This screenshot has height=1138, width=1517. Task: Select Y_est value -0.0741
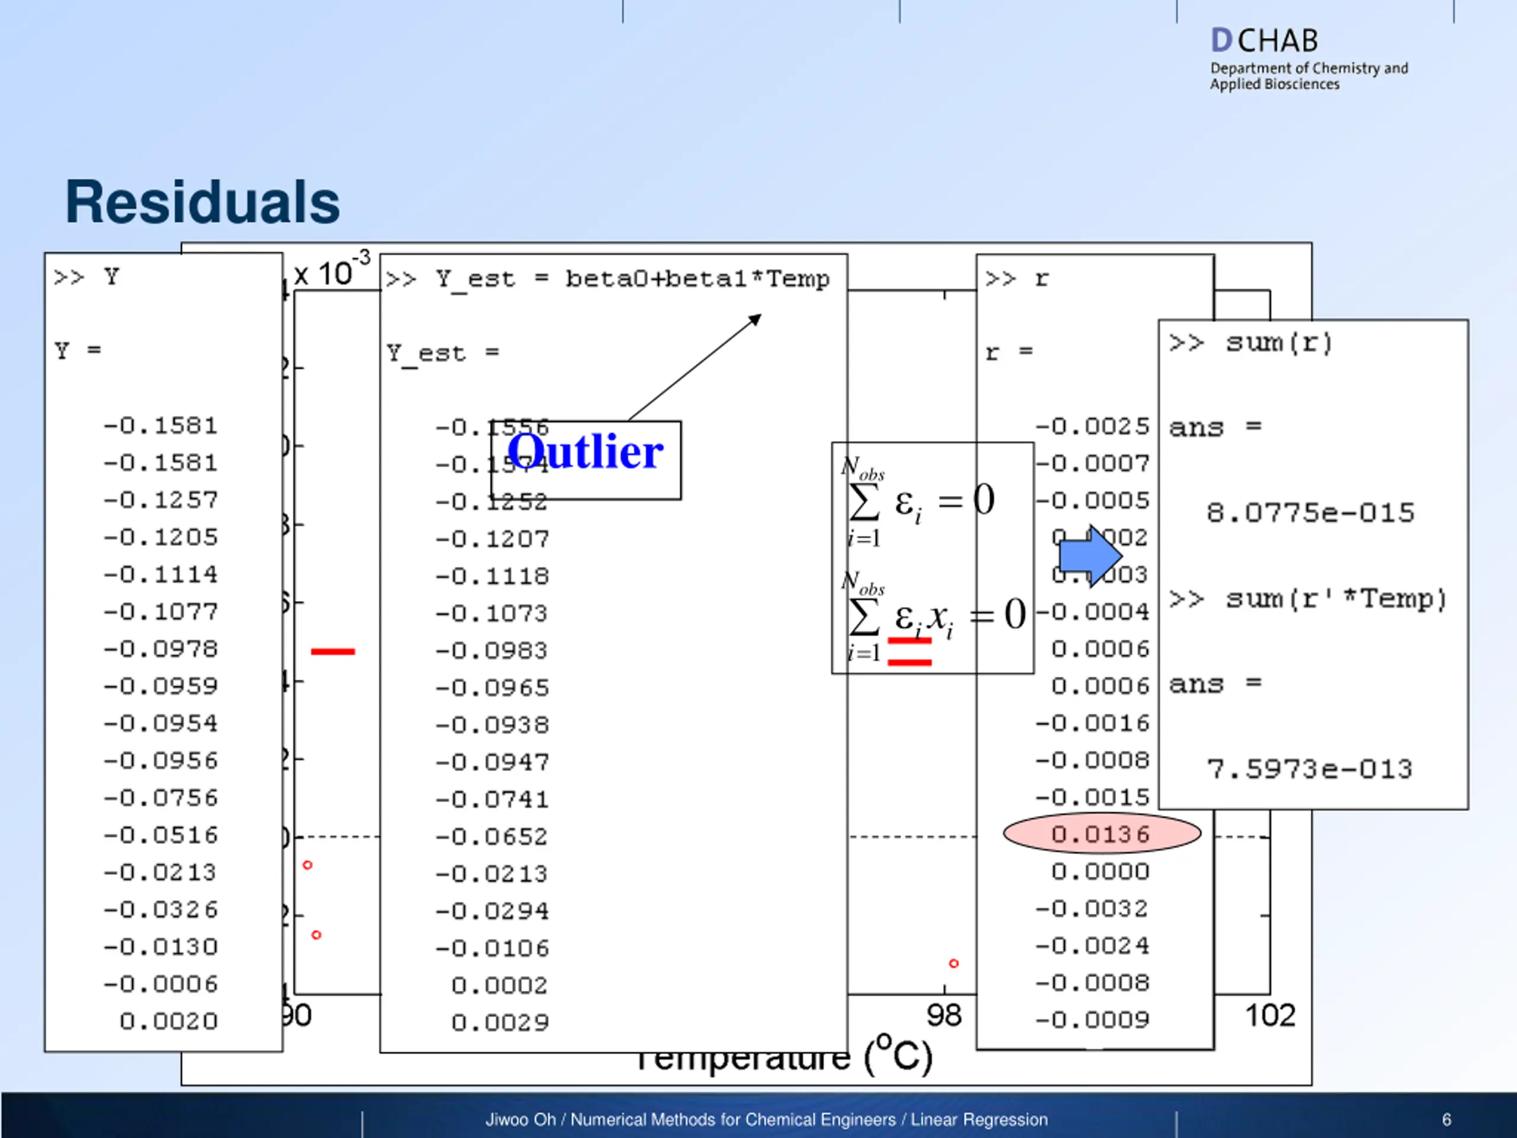coord(492,799)
